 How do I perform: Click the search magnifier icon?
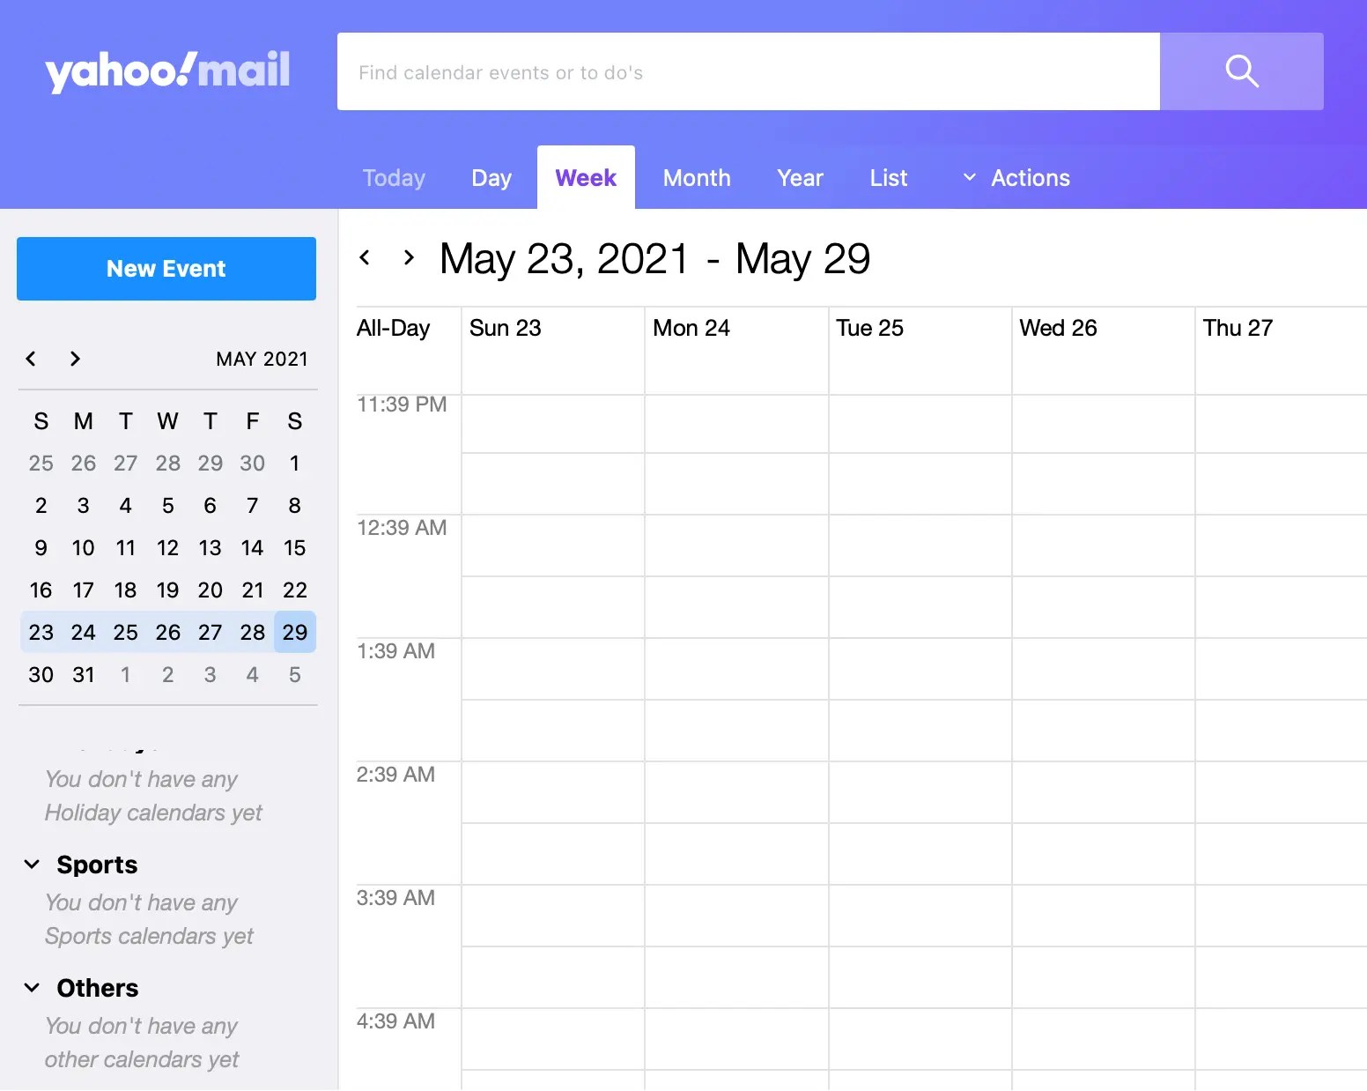(1241, 71)
